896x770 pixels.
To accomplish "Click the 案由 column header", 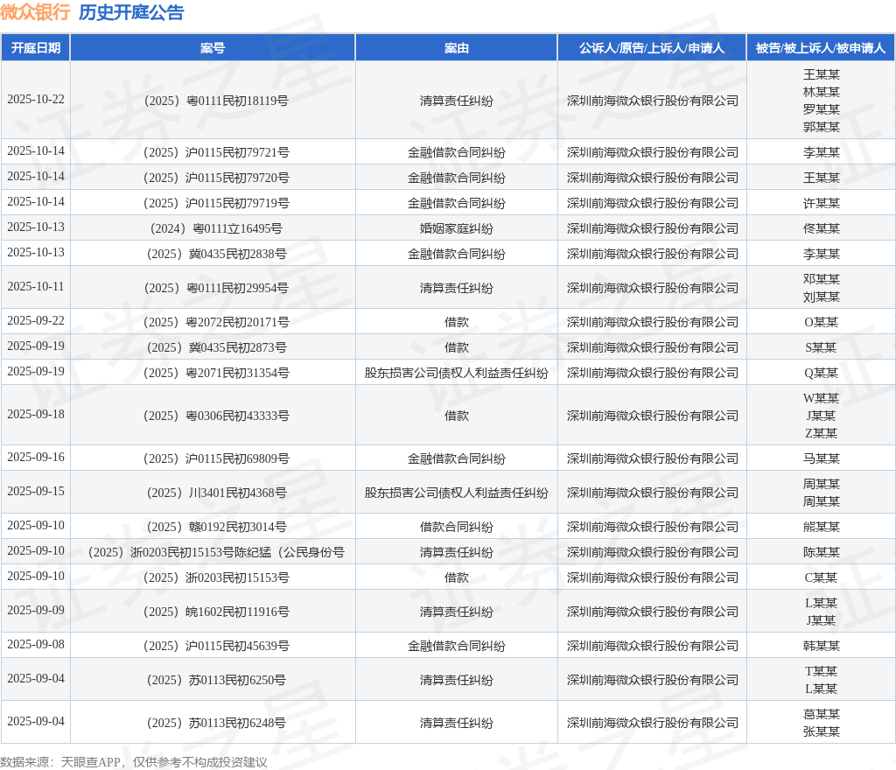I will 456,48.
